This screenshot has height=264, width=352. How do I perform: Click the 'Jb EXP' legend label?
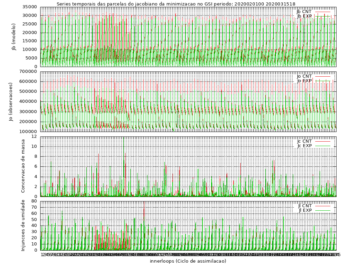305,16
